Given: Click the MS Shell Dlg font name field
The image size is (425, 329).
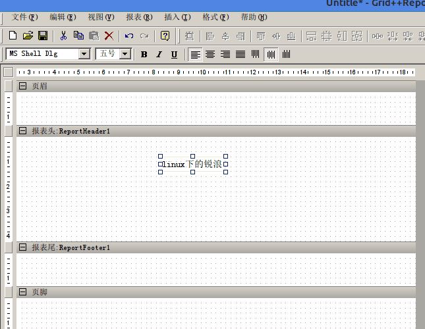Looking at the screenshot, I should tap(43, 54).
